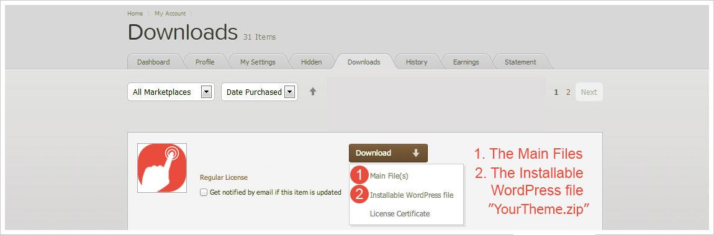Open the red pointing-hand item thumbnail
This screenshot has width=714, height=235.
(x=162, y=168)
